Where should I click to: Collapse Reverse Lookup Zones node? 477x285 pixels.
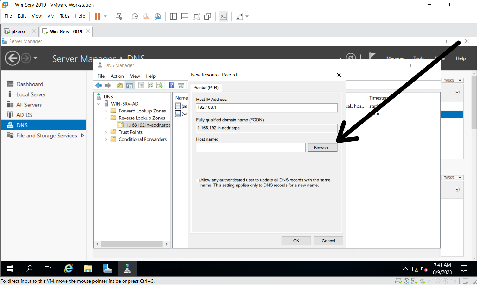point(106,118)
